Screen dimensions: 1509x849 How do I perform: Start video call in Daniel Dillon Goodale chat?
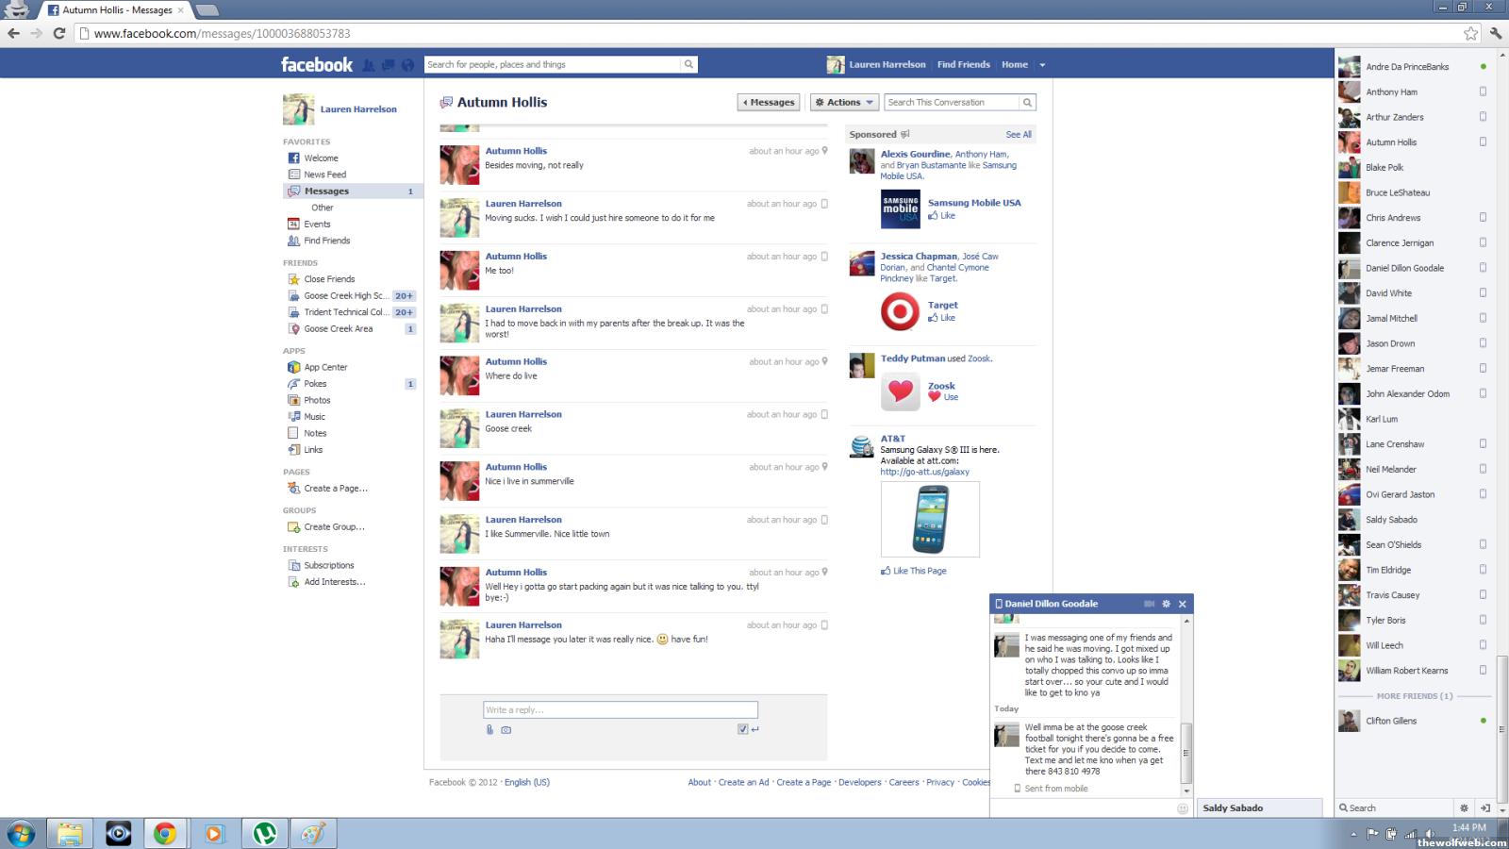[x=1149, y=604]
